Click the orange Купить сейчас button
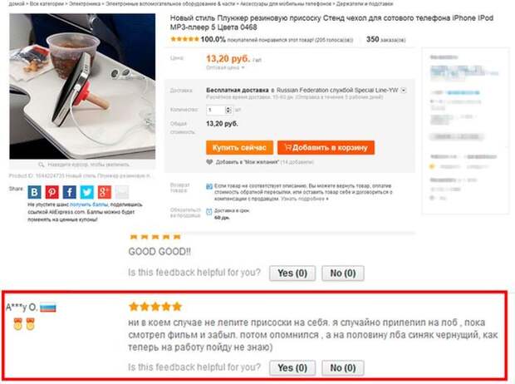 pos(239,148)
